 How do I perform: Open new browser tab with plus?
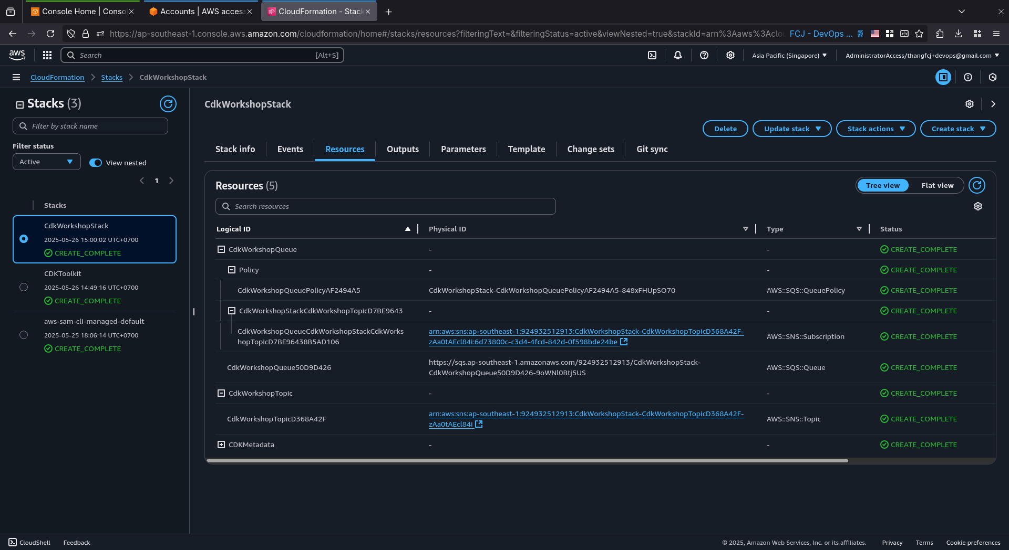coord(389,12)
